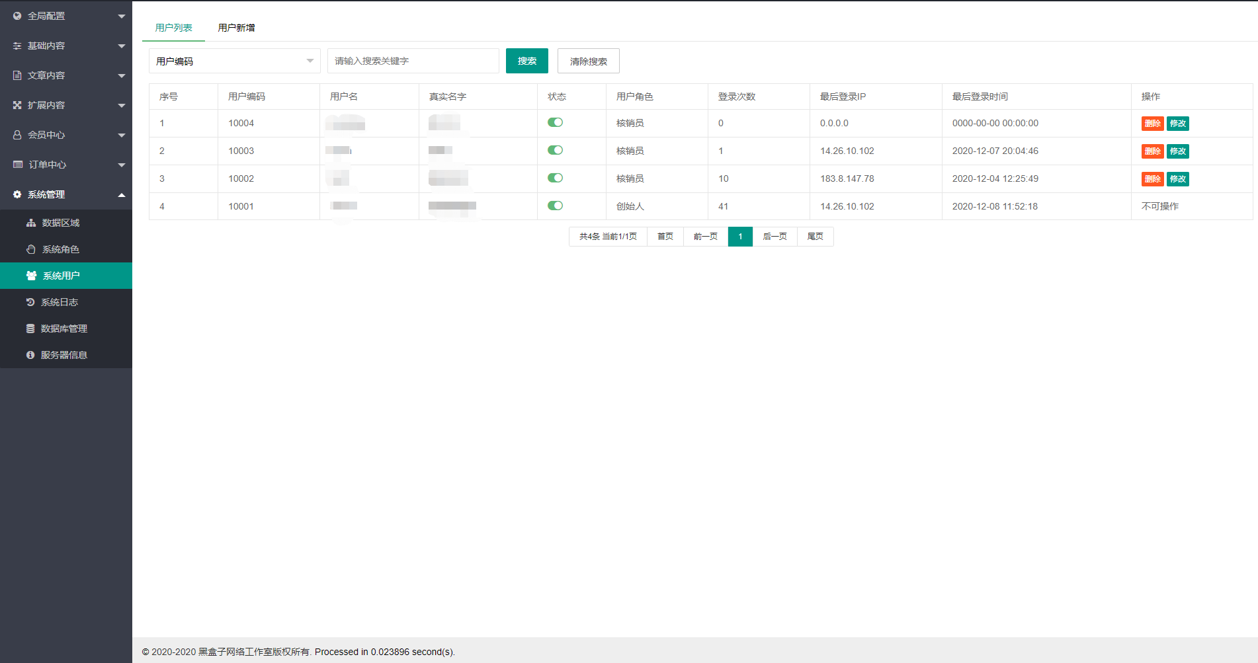
Task: Click the 服务器信息 info icon
Action: [x=30, y=355]
